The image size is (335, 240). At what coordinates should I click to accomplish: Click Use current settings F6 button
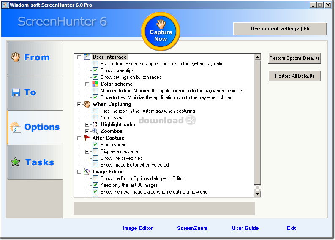pos(280,29)
